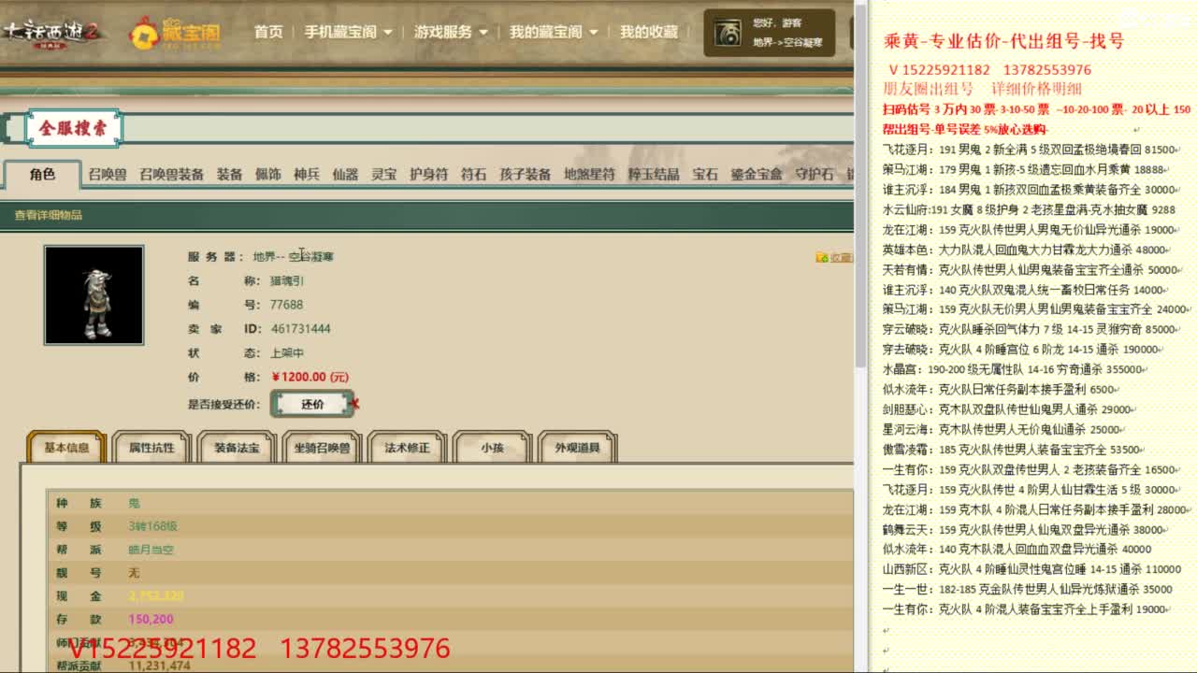Image resolution: width=1197 pixels, height=673 pixels.
Task: Select the 佩饰 category tab
Action: [268, 174]
